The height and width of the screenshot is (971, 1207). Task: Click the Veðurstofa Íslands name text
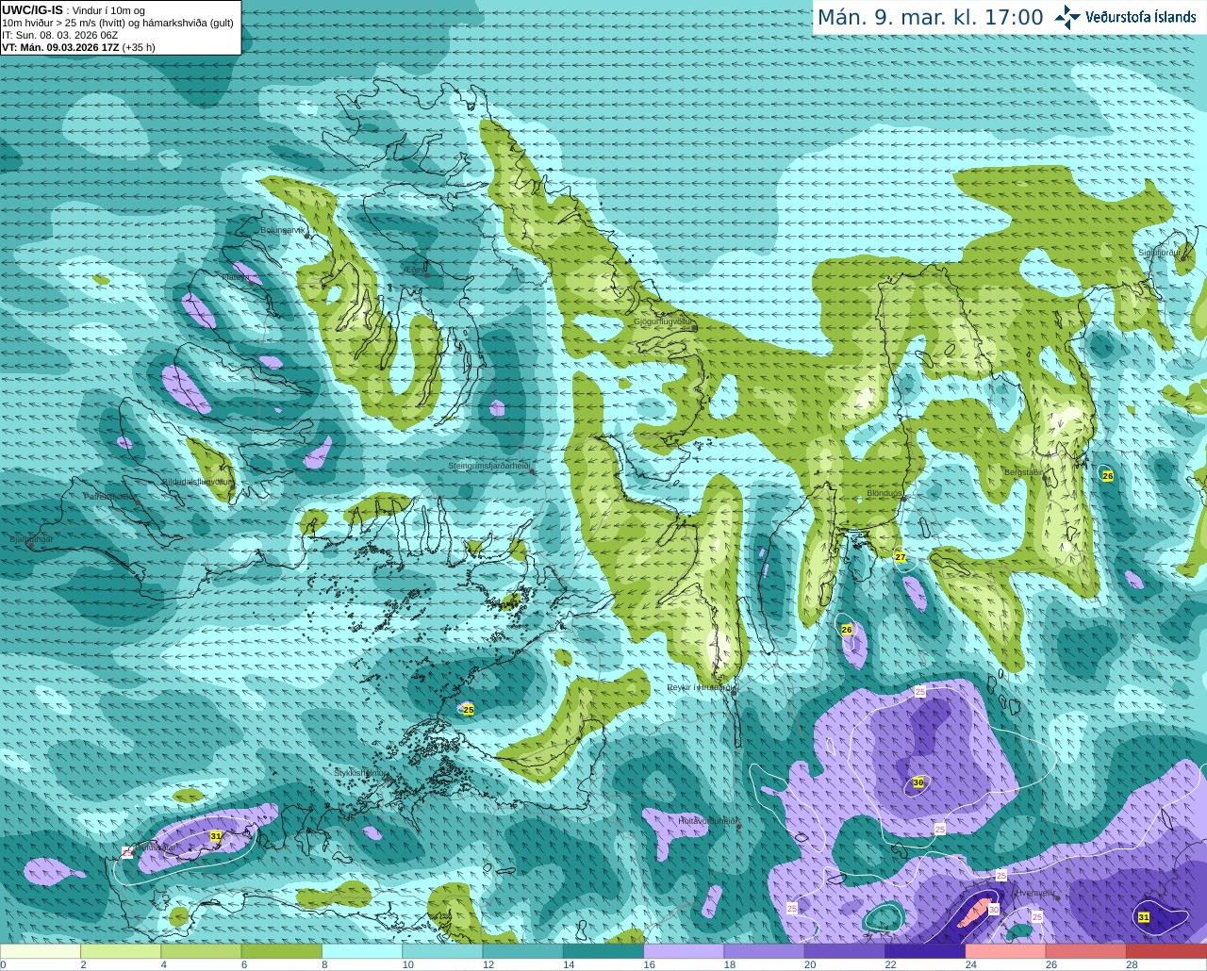click(x=1140, y=17)
